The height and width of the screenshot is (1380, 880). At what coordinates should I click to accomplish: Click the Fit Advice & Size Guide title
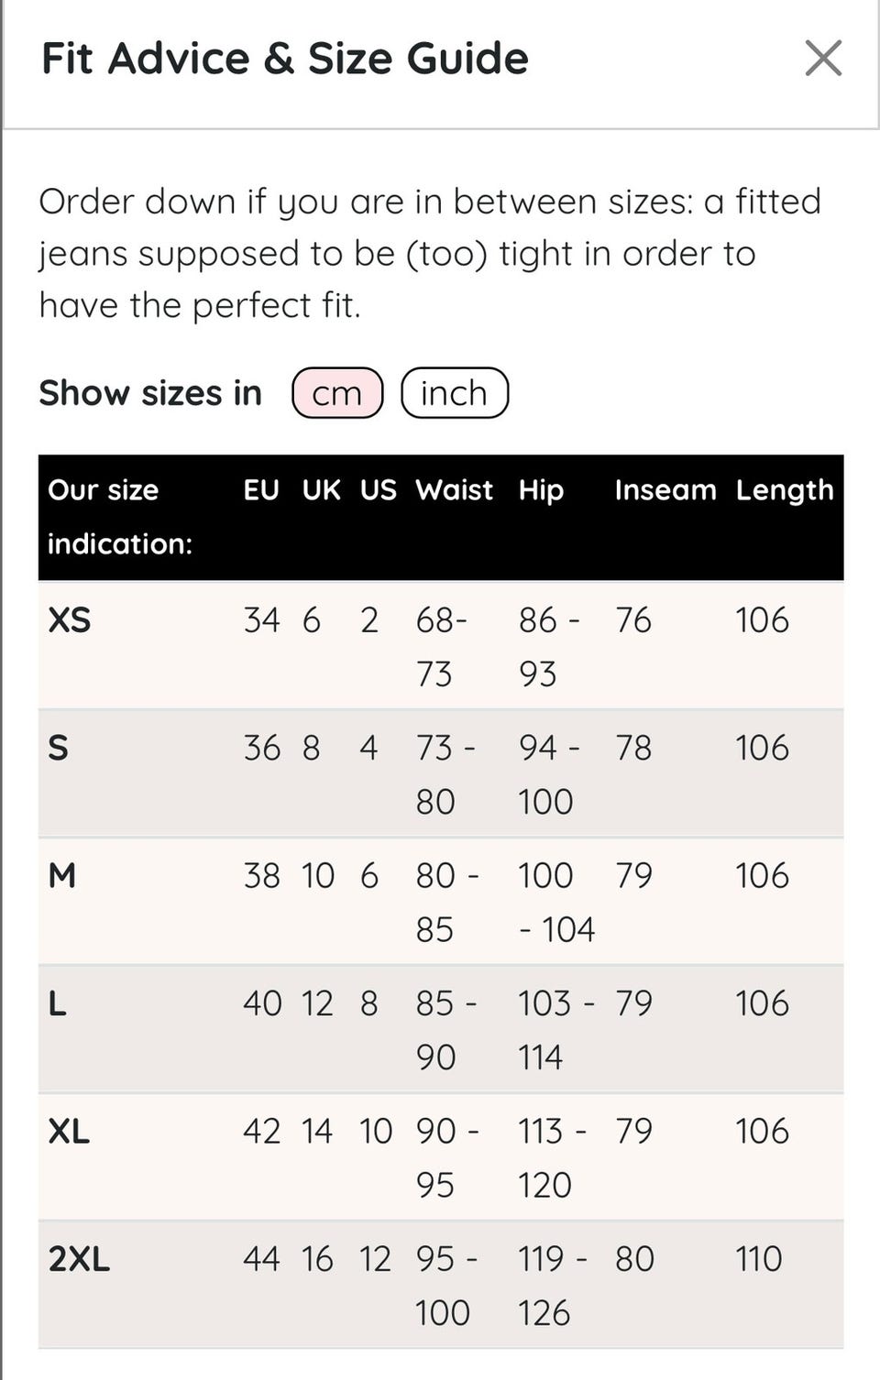[285, 59]
